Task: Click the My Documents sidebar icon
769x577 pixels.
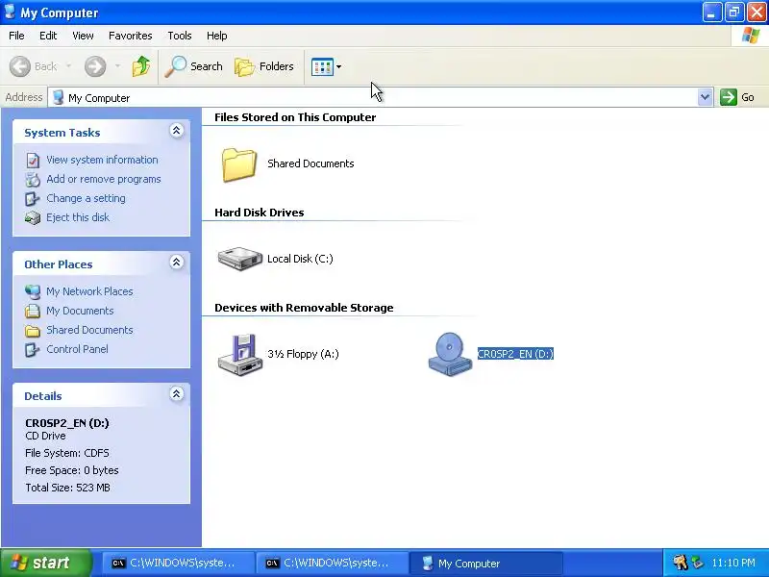Action: coord(33,311)
